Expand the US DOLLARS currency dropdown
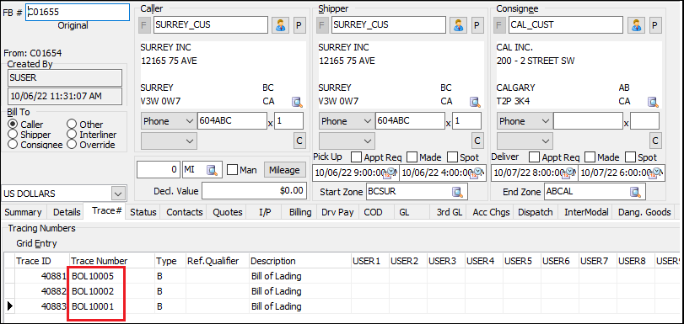Viewport: 684px width, 324px height. coord(117,193)
